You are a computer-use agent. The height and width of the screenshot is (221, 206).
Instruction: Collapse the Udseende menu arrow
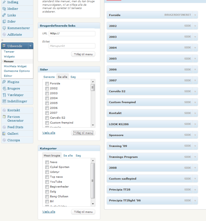coord(30,46)
